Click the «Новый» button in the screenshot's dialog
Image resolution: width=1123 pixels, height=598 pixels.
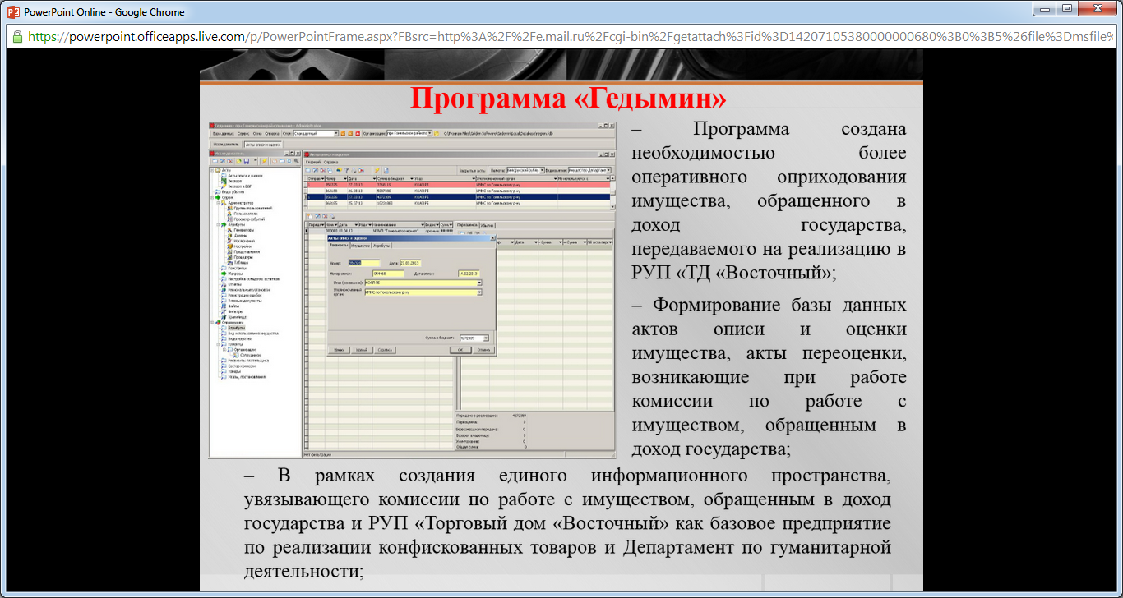(x=362, y=350)
